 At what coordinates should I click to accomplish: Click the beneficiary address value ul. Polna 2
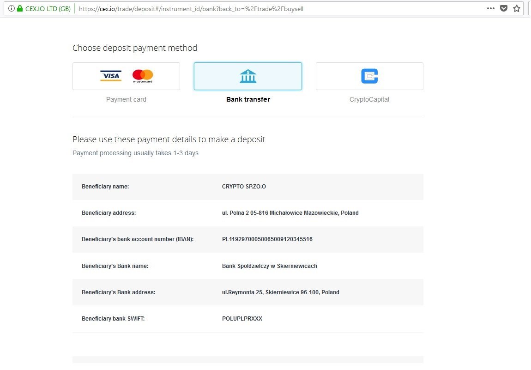[x=290, y=213]
